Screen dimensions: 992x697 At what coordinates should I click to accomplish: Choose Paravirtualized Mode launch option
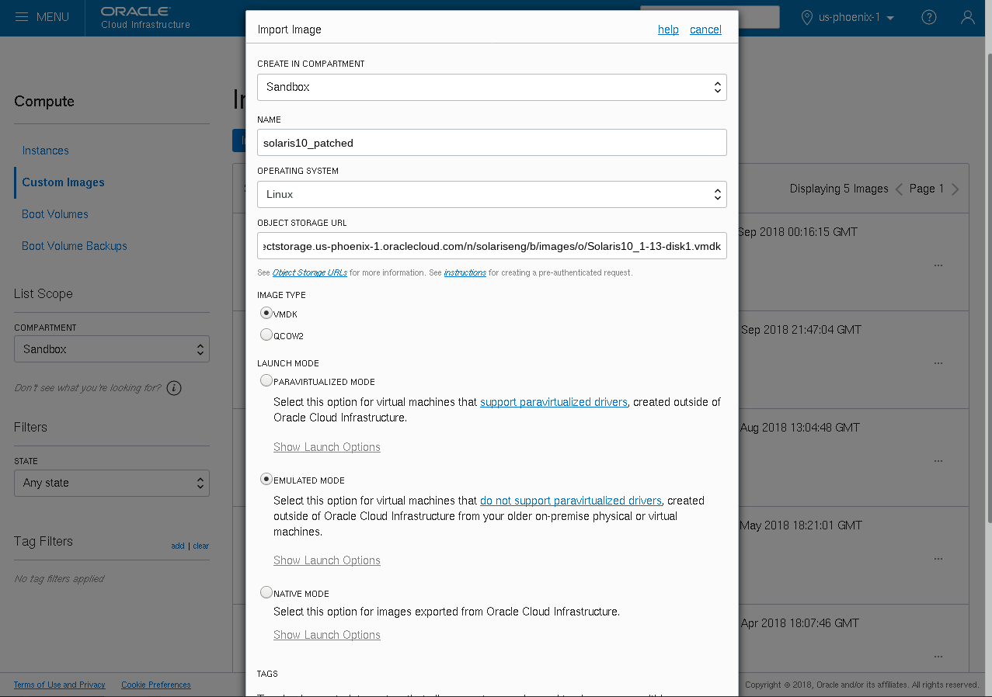click(266, 381)
